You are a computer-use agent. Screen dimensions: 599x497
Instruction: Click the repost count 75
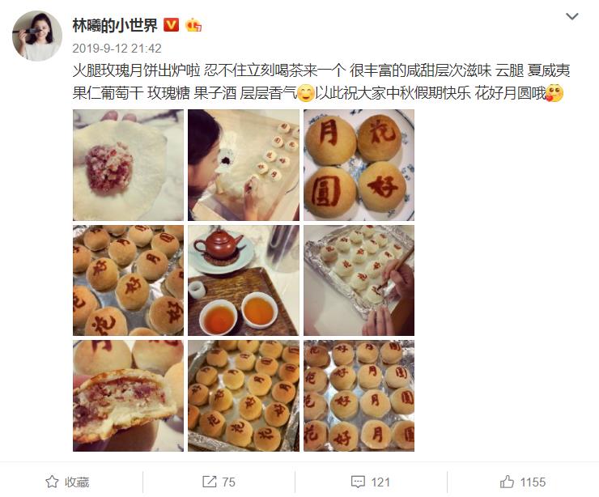click(228, 482)
